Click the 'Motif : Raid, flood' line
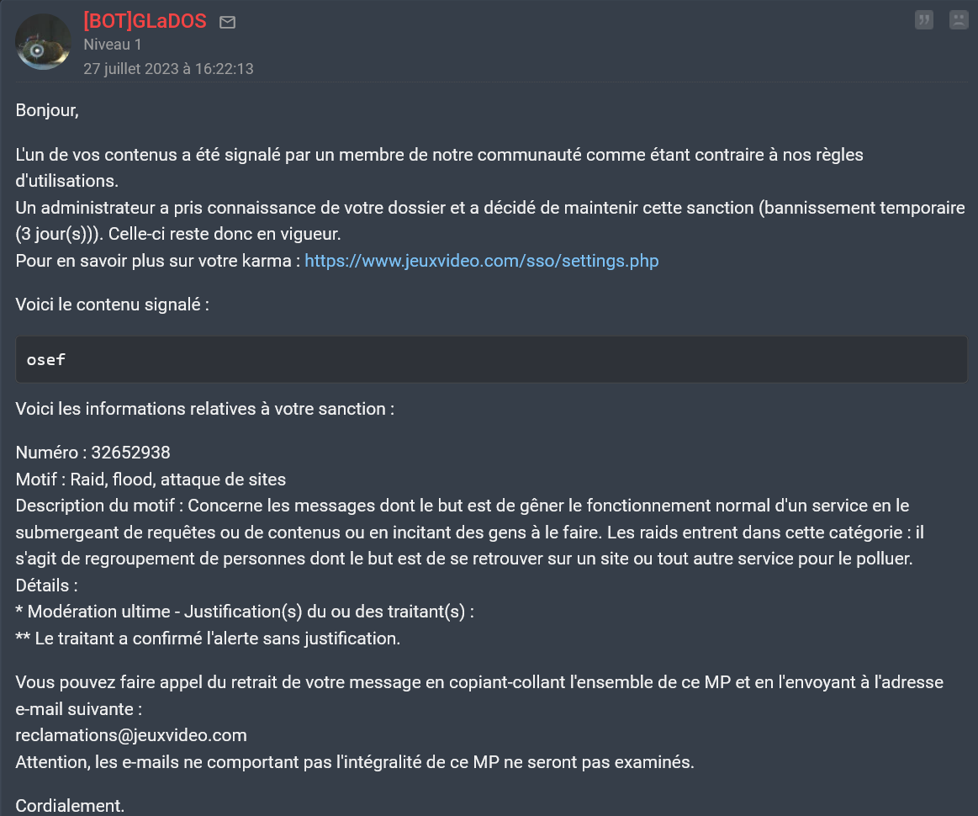 pos(151,480)
